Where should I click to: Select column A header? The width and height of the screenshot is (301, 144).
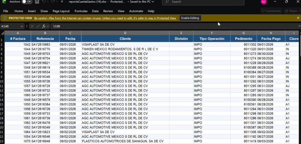[18, 33]
